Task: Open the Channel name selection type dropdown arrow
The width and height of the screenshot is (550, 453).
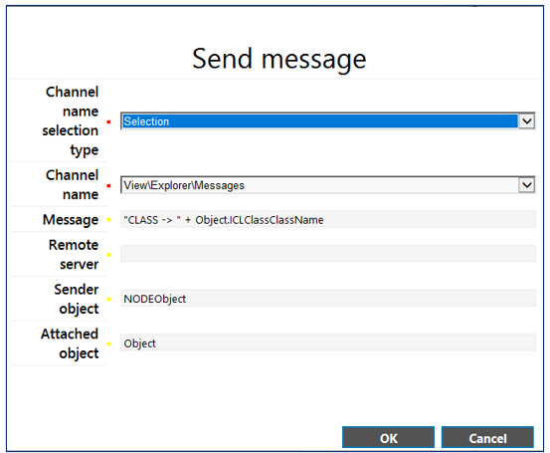Action: pyautogui.click(x=526, y=121)
